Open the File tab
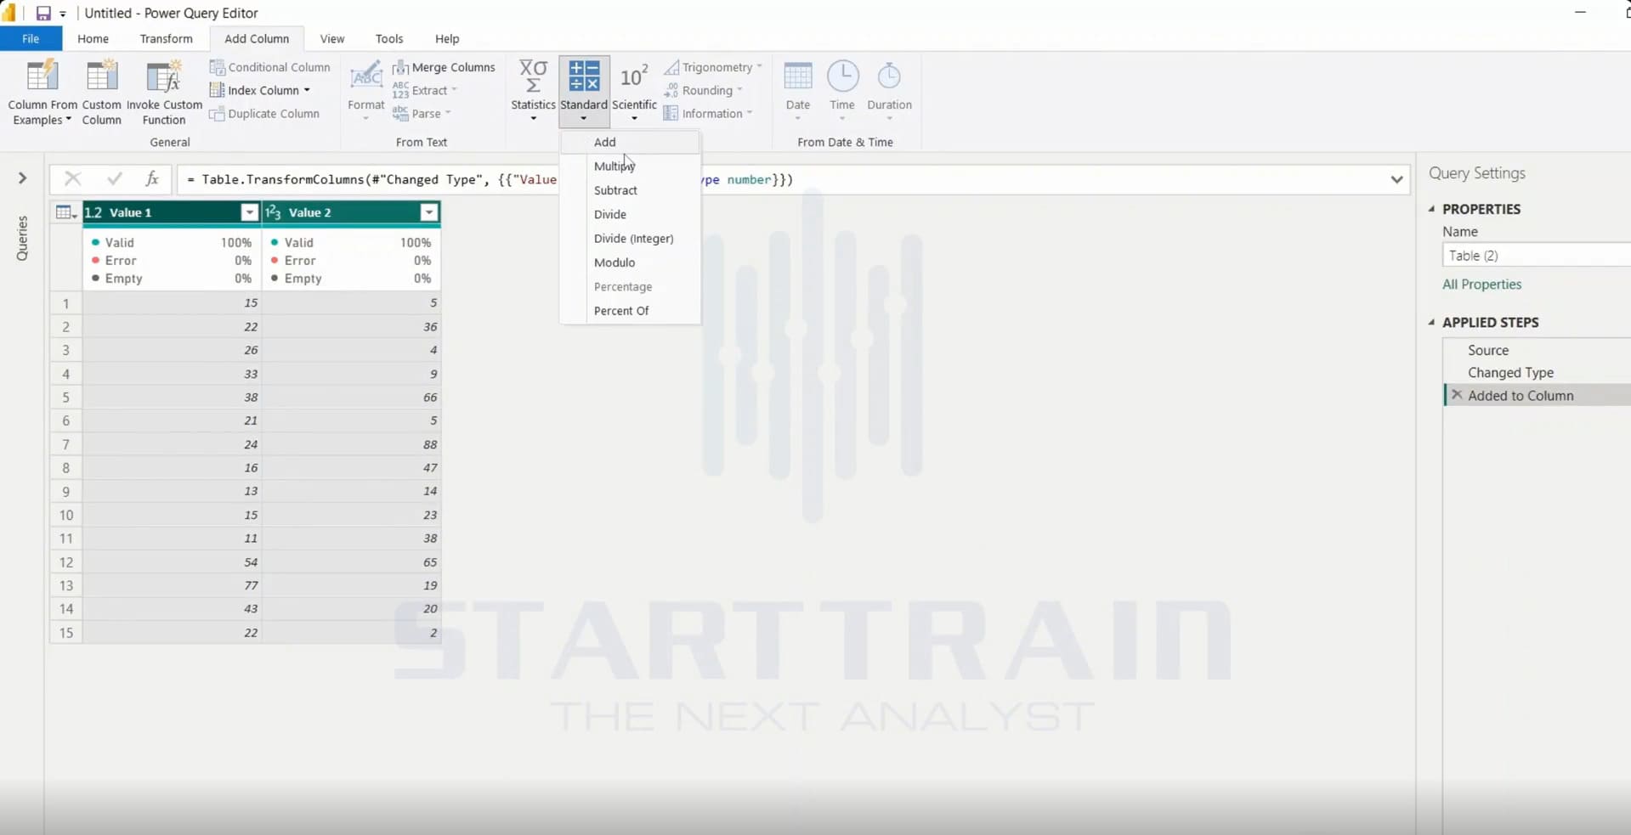 [31, 39]
